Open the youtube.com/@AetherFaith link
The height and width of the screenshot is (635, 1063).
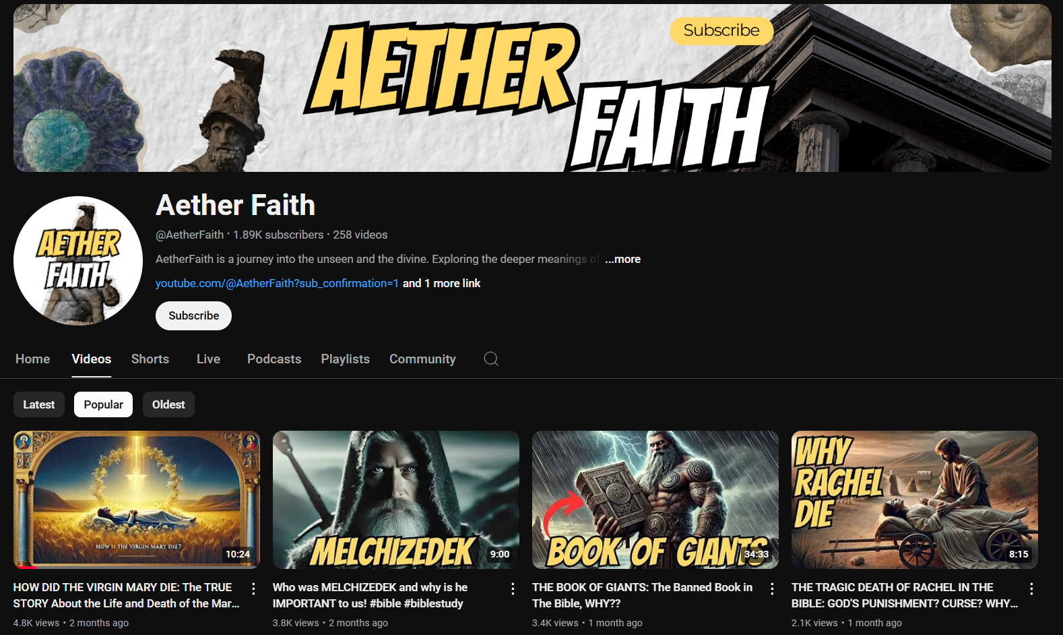tap(277, 283)
